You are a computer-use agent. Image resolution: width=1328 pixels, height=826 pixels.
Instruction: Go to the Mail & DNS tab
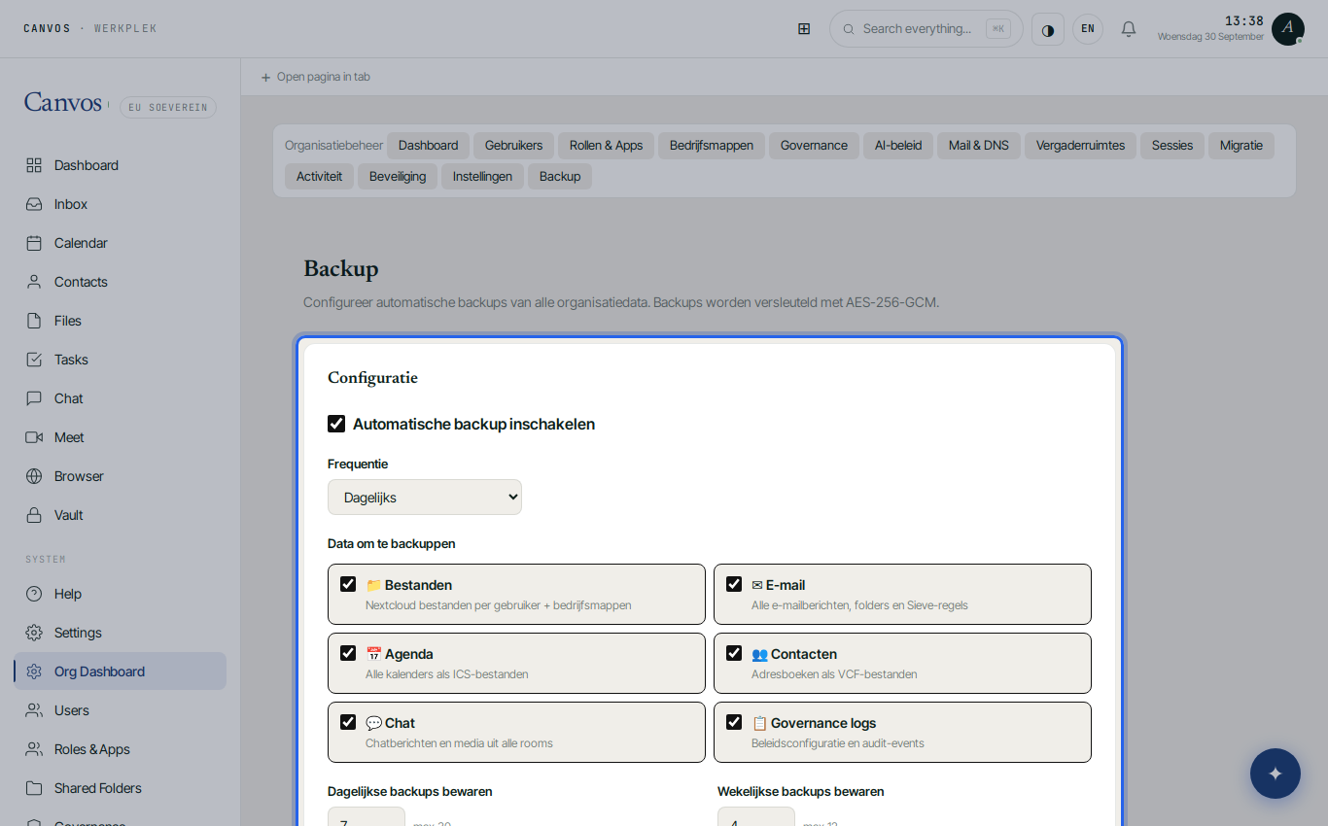tap(979, 146)
